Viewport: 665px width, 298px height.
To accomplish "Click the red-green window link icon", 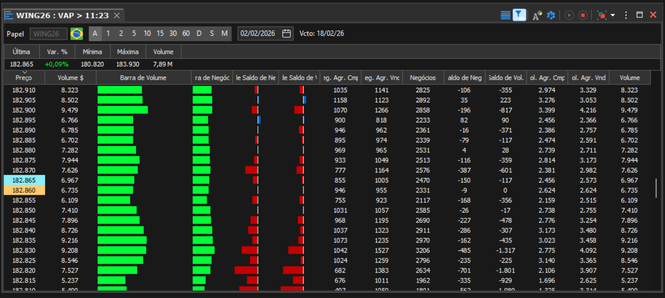I will click(x=601, y=15).
